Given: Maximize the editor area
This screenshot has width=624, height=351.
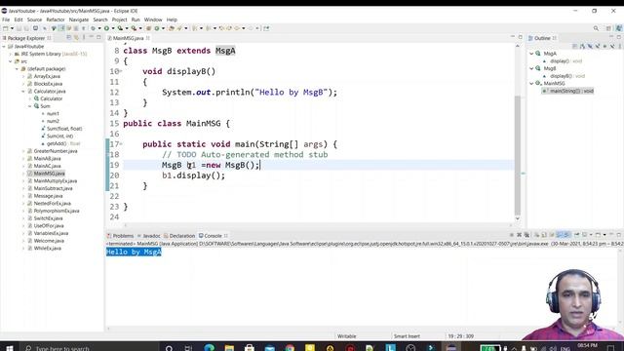Looking at the screenshot, I should [x=520, y=37].
